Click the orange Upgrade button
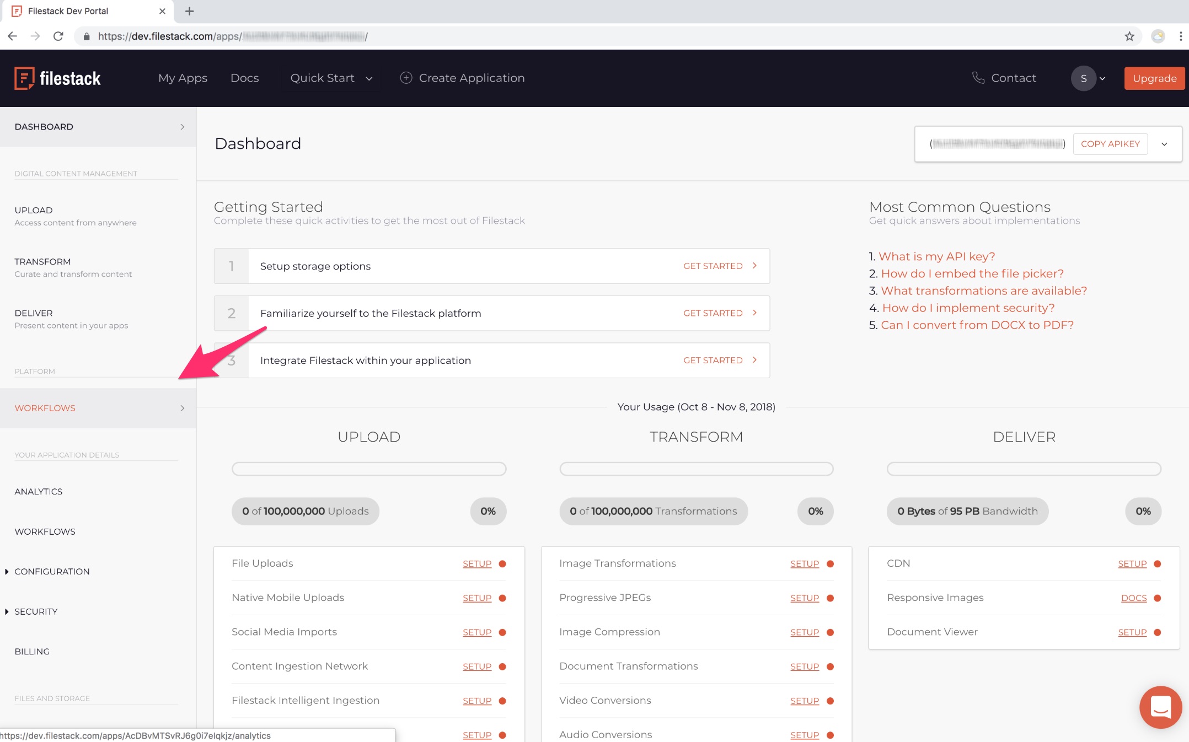Image resolution: width=1189 pixels, height=742 pixels. pos(1154,78)
